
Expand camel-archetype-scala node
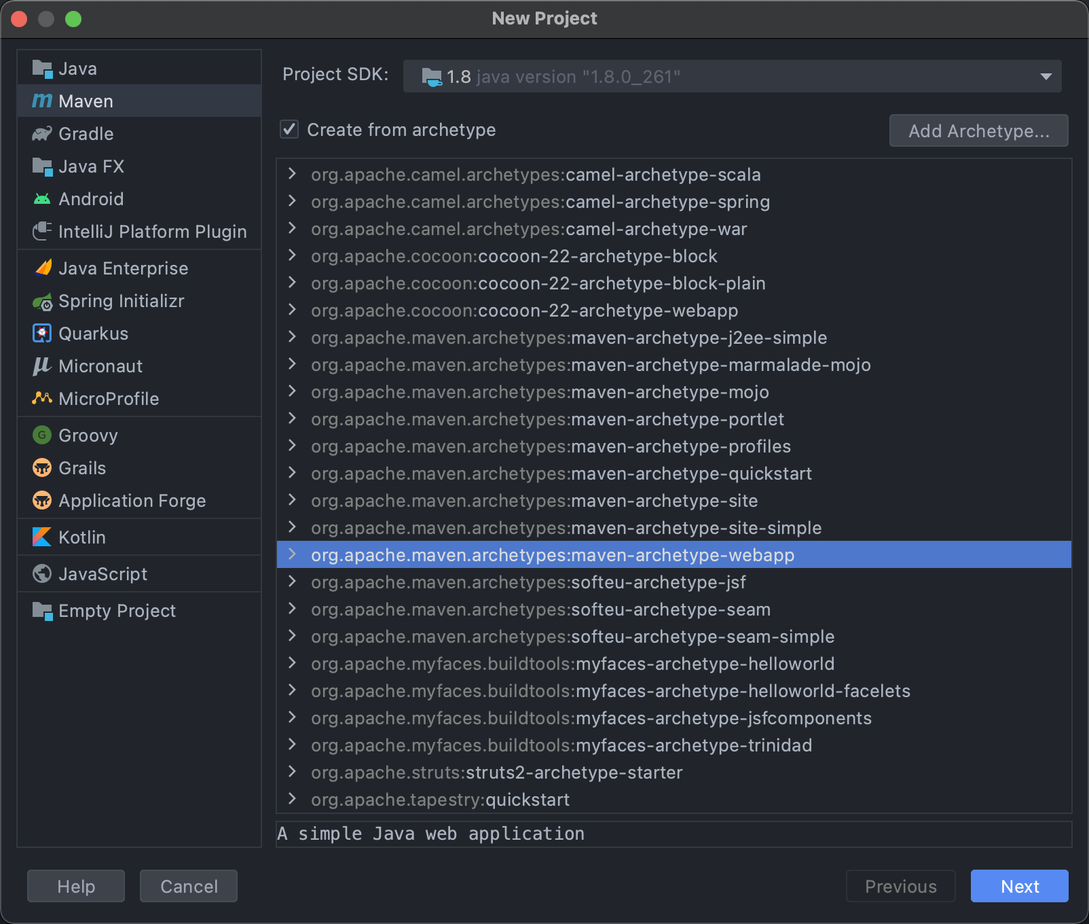click(x=292, y=174)
